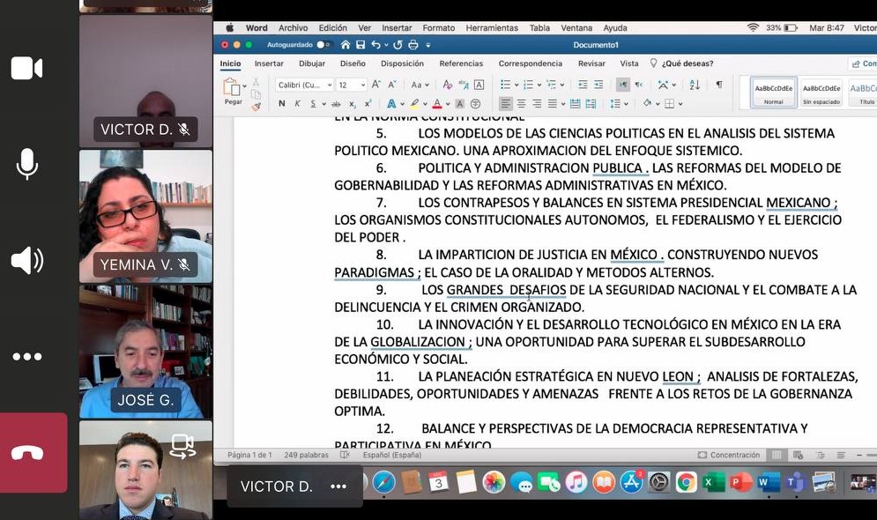Open Safari from the Dock
The width and height of the screenshot is (877, 520).
point(383,482)
